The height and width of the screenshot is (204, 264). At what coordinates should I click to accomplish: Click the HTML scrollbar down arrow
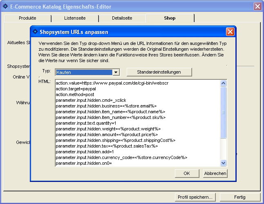tap(223, 163)
